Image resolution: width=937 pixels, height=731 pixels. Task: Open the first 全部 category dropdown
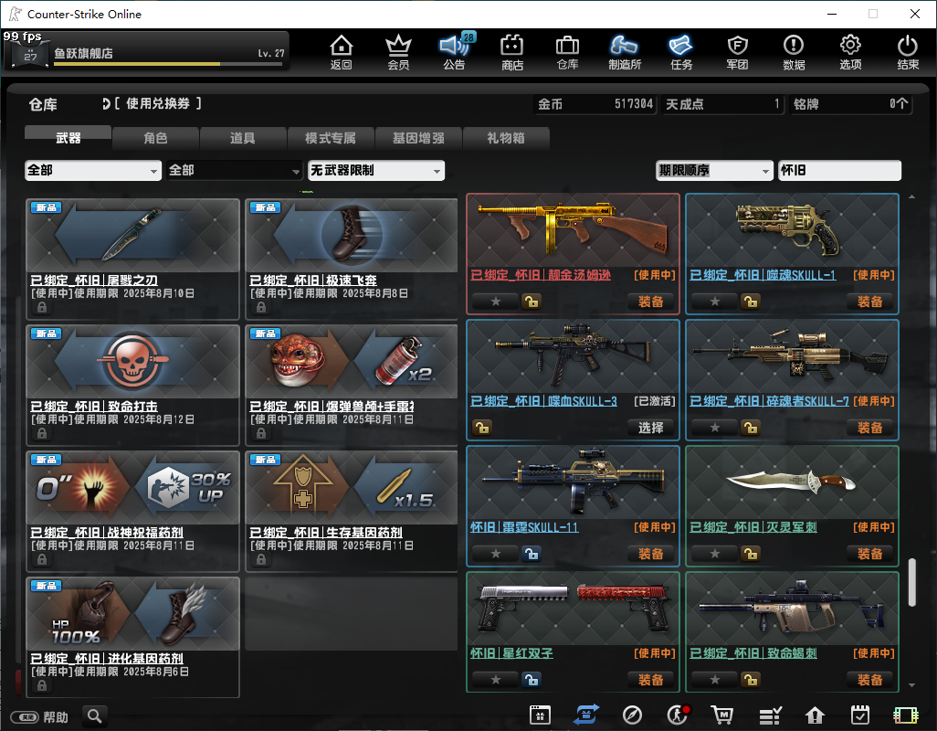tap(92, 170)
